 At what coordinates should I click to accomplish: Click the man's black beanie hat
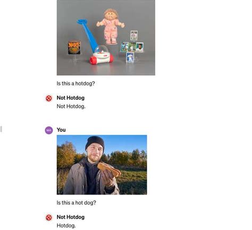(x=95, y=141)
